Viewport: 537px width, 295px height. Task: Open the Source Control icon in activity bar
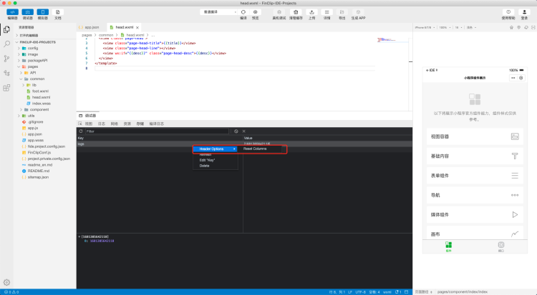coord(6,59)
